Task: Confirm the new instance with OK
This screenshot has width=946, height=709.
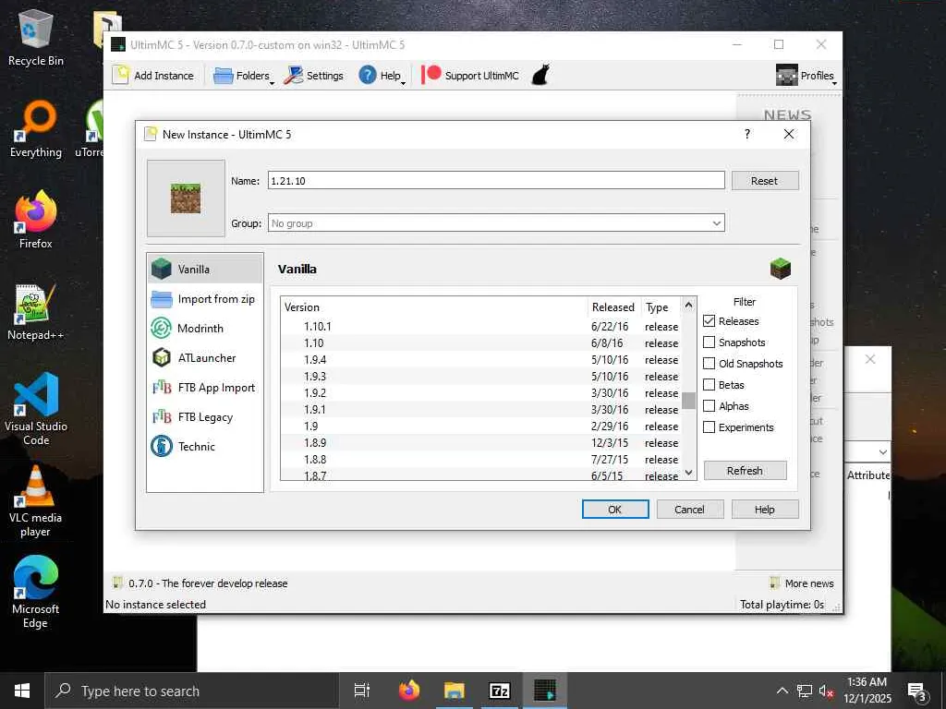Action: click(614, 509)
